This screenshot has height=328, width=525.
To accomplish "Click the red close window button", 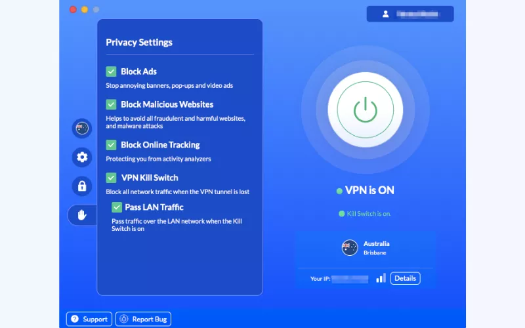I will tap(73, 9).
